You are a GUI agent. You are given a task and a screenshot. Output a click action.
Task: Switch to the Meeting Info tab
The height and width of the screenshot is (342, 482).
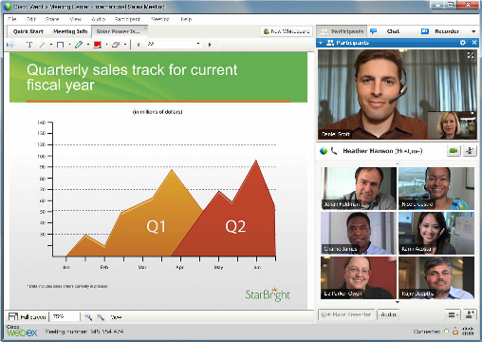click(70, 31)
